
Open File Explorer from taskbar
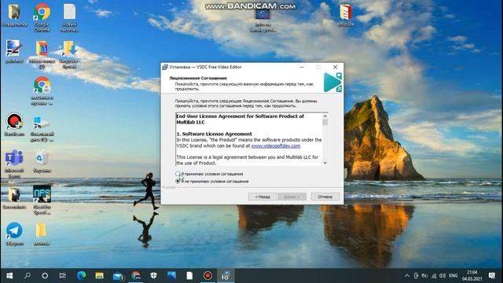pyautogui.click(x=99, y=276)
